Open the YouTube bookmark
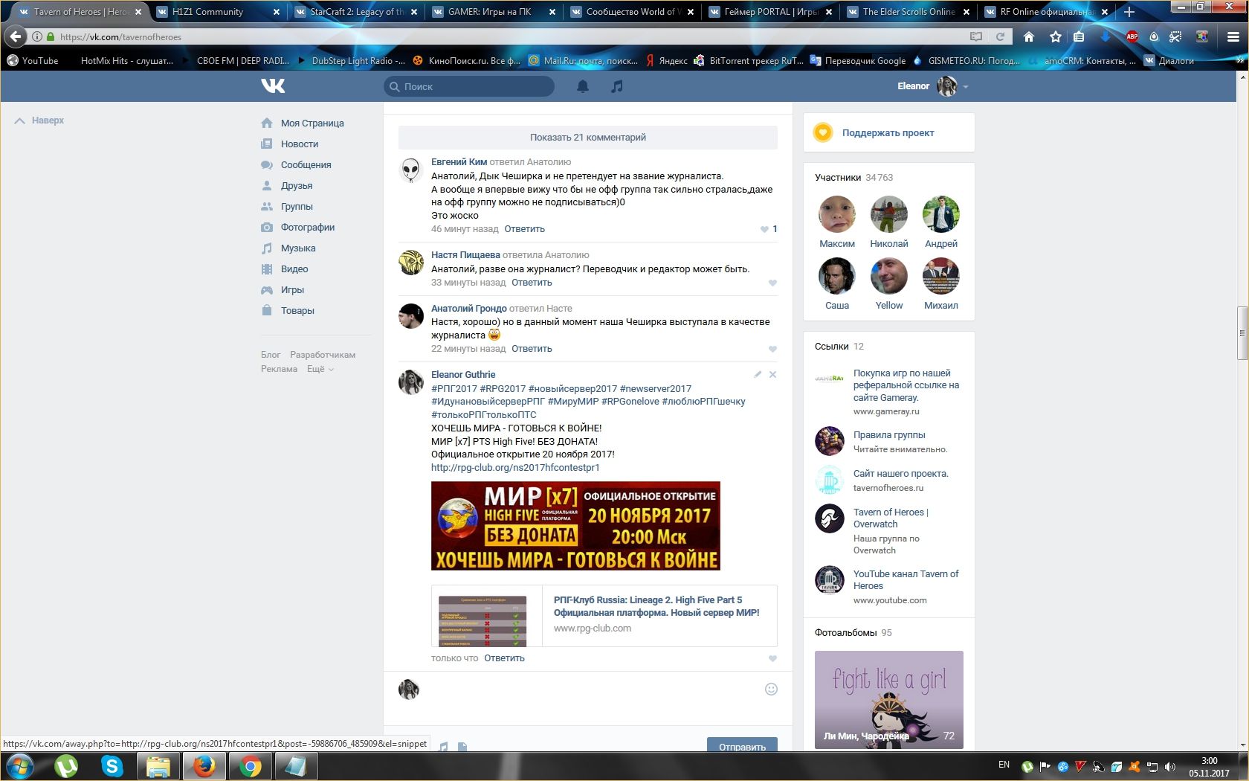The width and height of the screenshot is (1249, 781). pyautogui.click(x=32, y=61)
